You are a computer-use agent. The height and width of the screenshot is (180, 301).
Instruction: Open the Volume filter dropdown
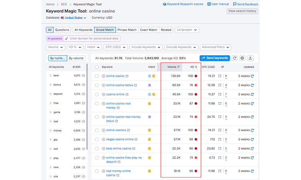point(55,47)
